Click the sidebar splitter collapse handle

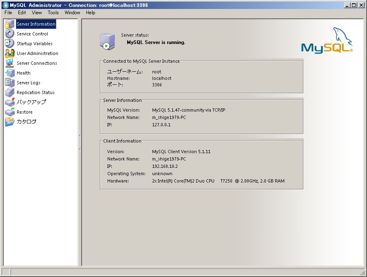click(x=80, y=142)
